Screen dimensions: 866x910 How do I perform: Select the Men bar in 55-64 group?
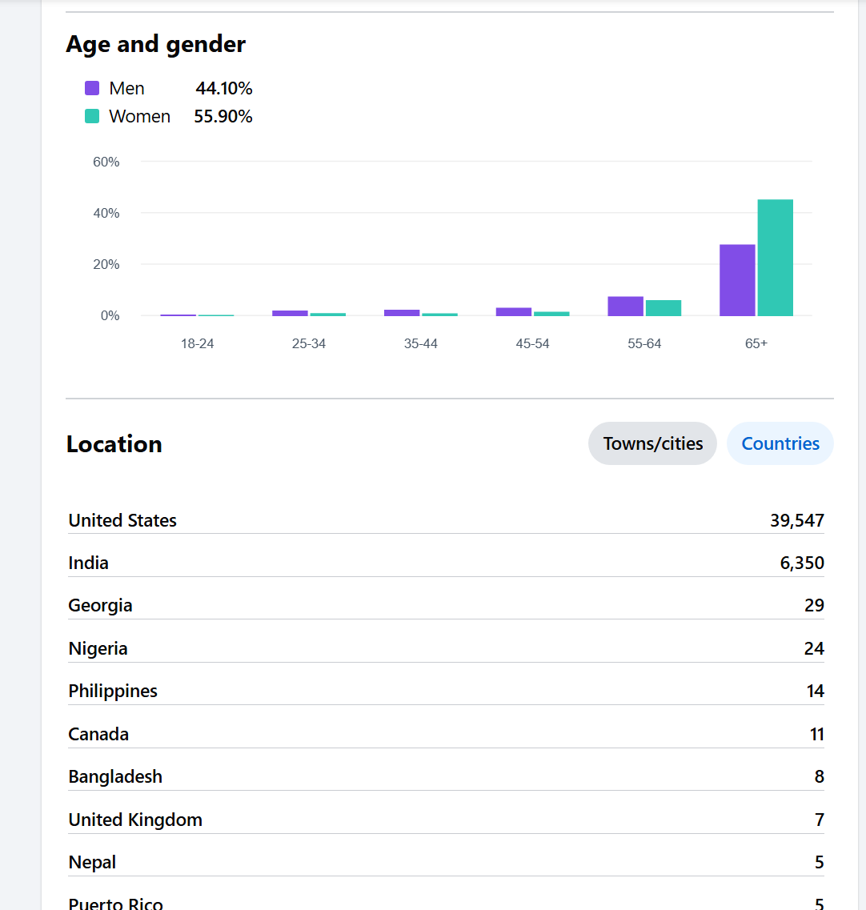[x=625, y=306]
